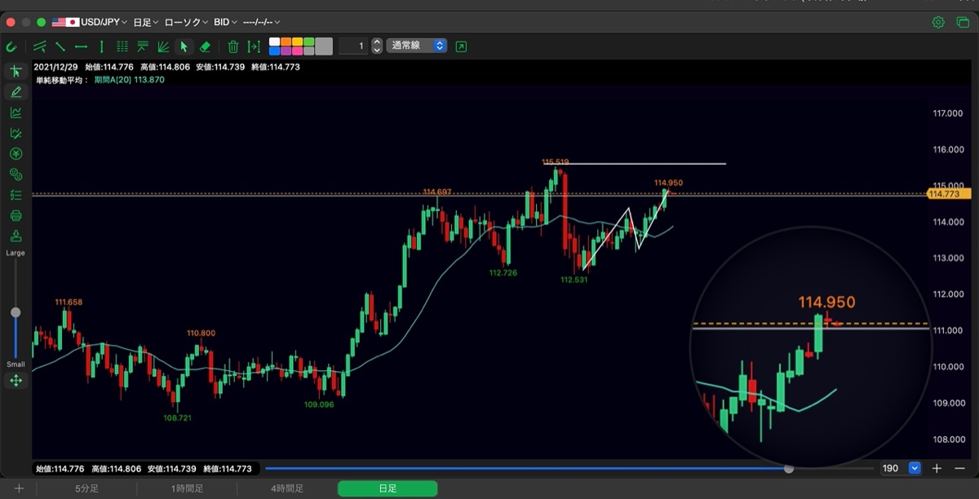Open the candle count 190 dropdown arrow
The image size is (979, 499).
[x=915, y=468]
